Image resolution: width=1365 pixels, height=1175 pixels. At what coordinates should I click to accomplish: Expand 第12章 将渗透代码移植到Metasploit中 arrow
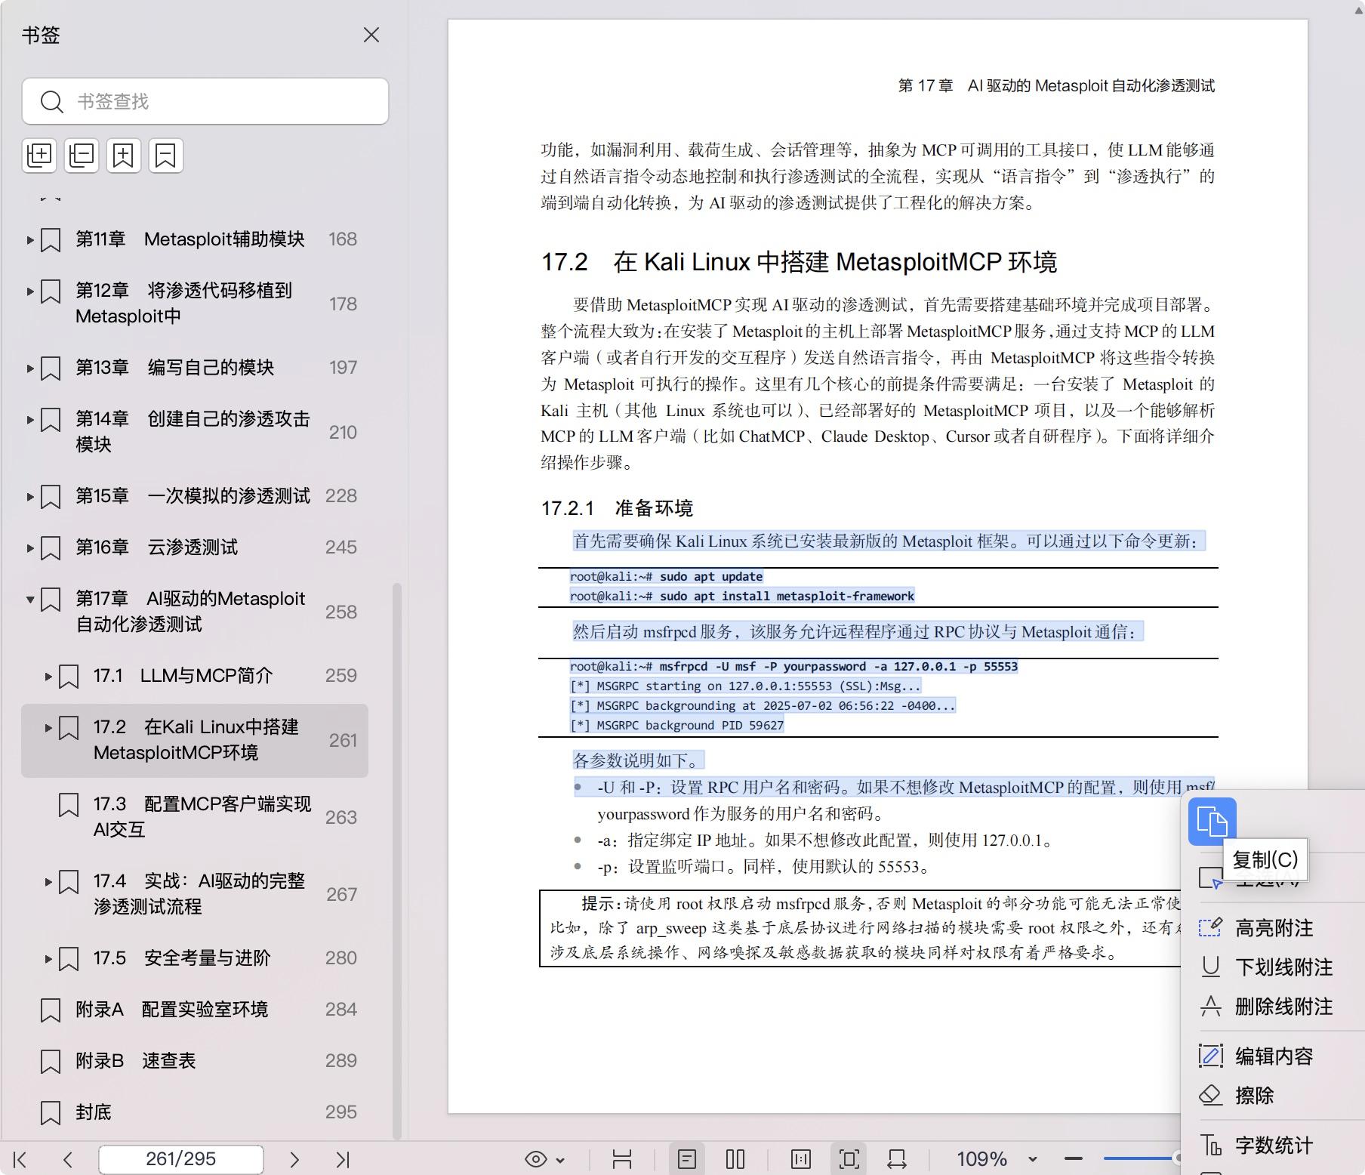point(30,291)
